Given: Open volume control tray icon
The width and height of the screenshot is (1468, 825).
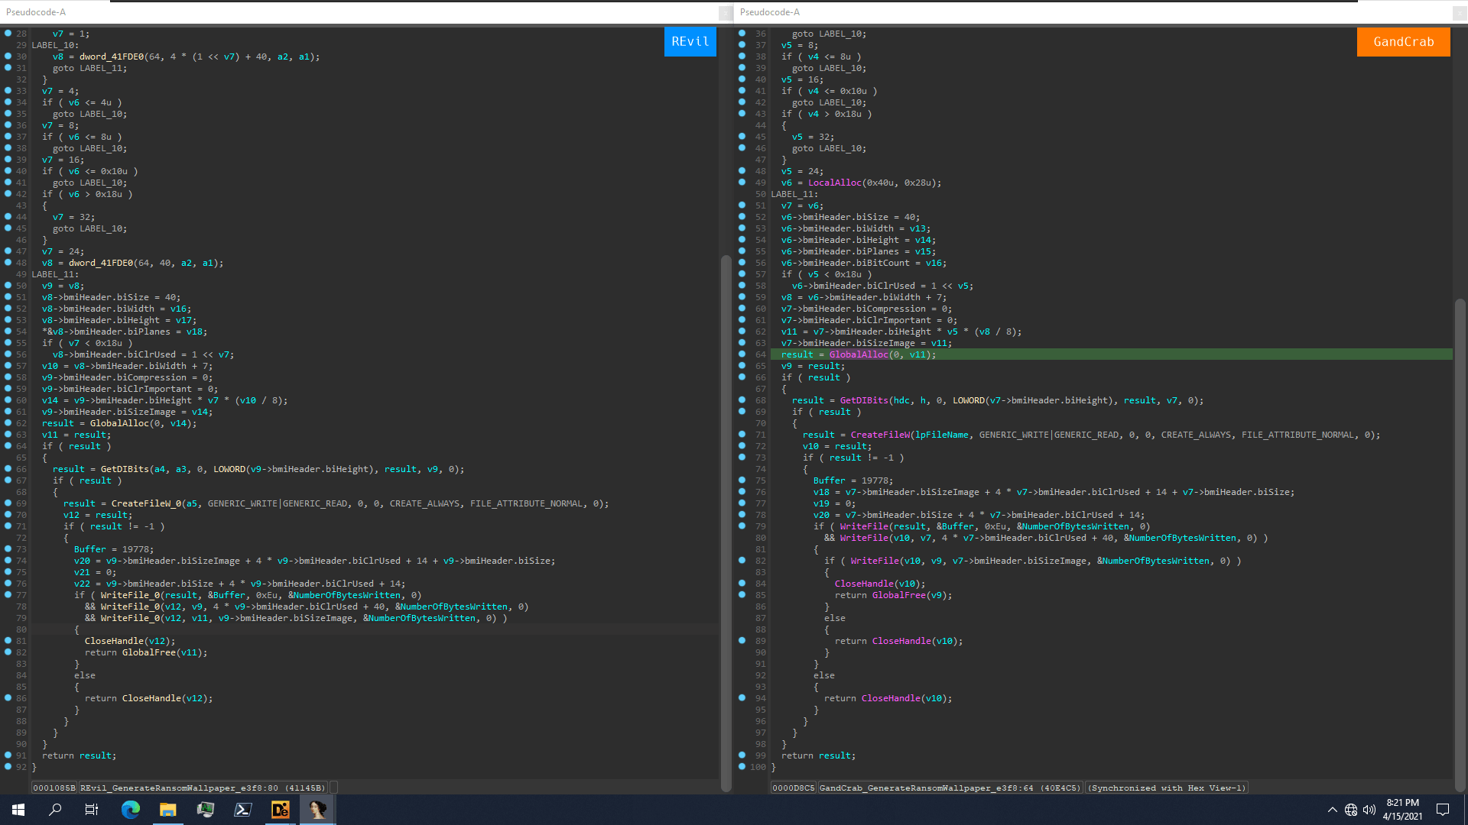Looking at the screenshot, I should pyautogui.click(x=1369, y=810).
